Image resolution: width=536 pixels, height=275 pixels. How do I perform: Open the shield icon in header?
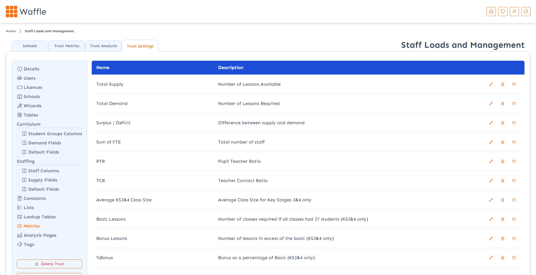point(503,12)
